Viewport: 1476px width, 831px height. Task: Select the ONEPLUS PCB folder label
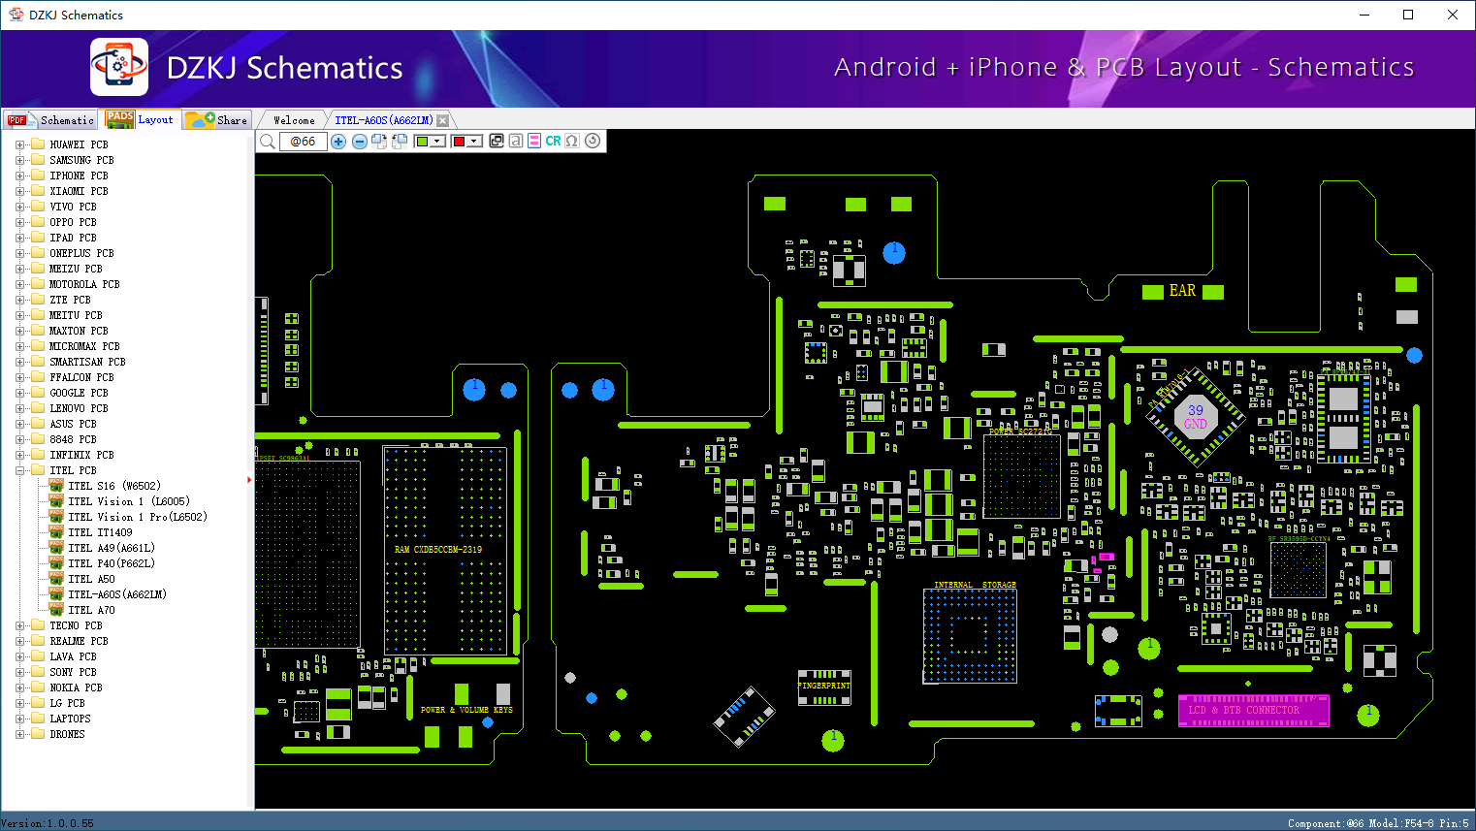pyautogui.click(x=81, y=253)
